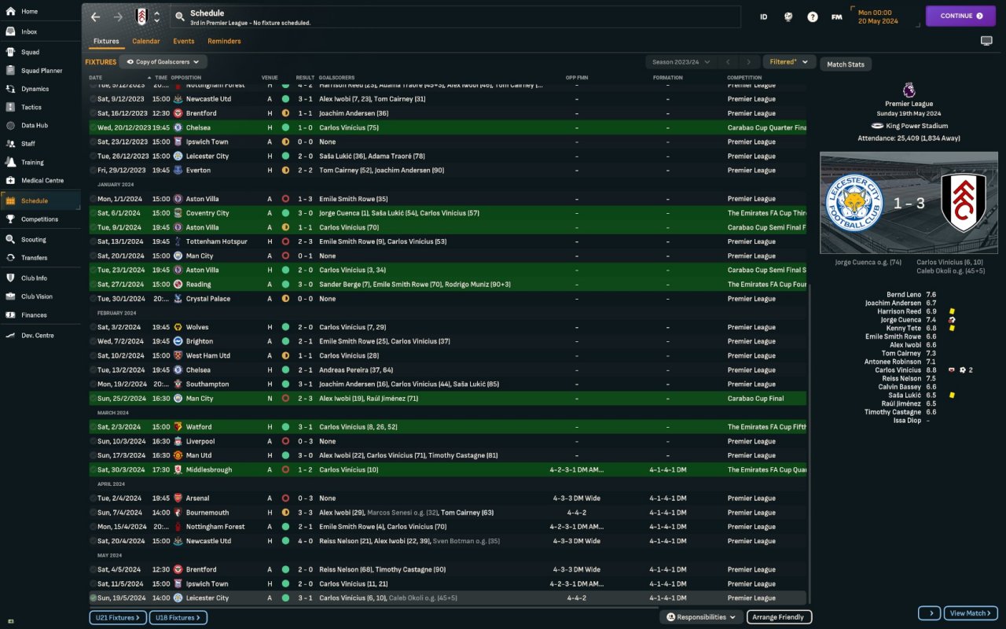Click the Leicester vs Fulham match thumbnail
This screenshot has height=629, width=1006.
pyautogui.click(x=909, y=204)
